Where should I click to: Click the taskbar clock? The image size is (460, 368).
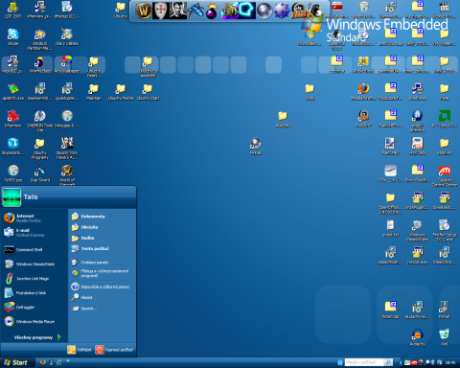click(x=450, y=362)
